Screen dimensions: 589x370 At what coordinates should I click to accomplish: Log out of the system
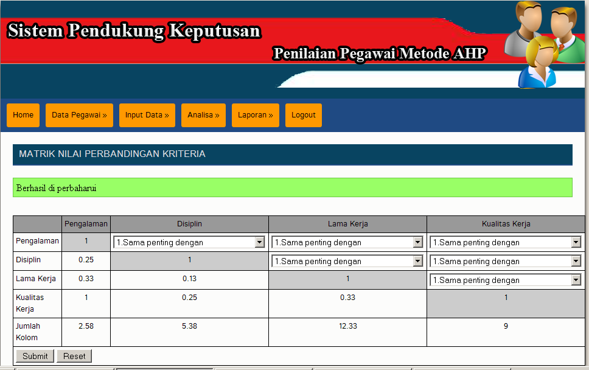303,115
